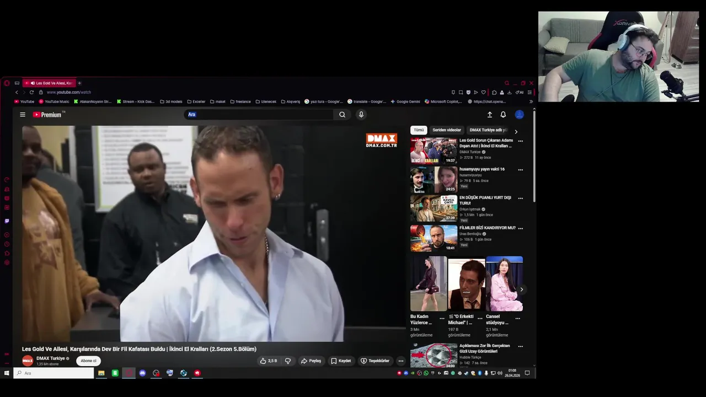Select the Tümü filter chip
Image resolution: width=706 pixels, height=397 pixels.
(419, 130)
